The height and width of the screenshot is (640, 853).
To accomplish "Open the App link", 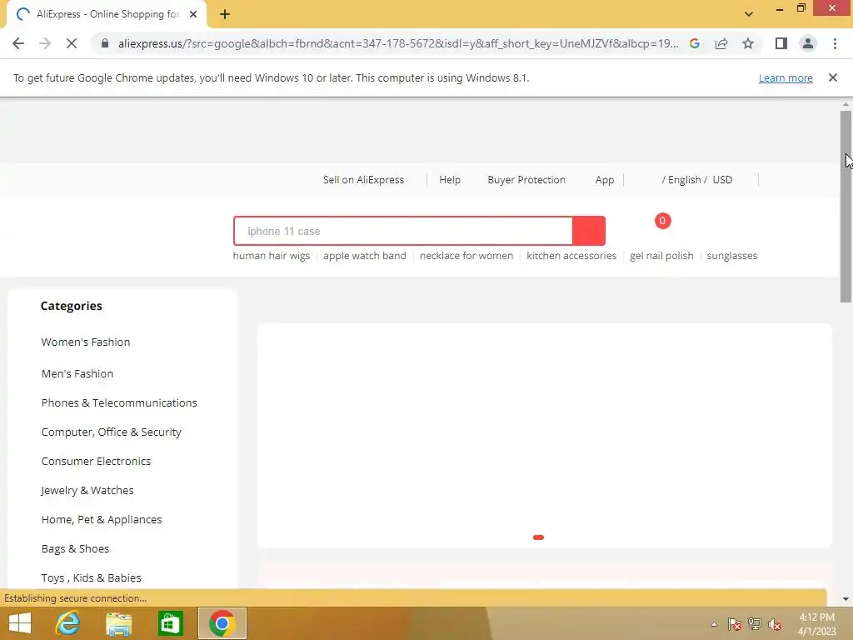I will (605, 180).
